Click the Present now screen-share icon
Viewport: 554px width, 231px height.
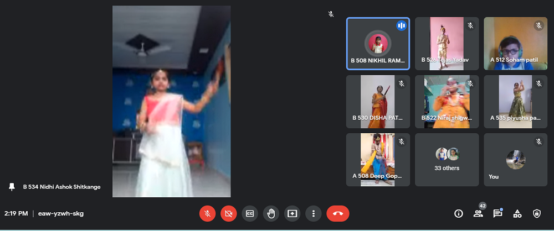[292, 213]
